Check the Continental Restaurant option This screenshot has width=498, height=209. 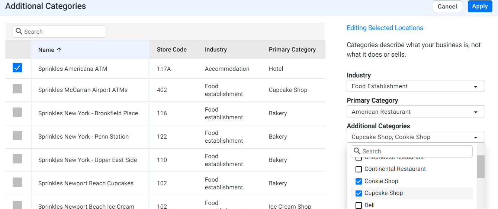[x=359, y=169]
